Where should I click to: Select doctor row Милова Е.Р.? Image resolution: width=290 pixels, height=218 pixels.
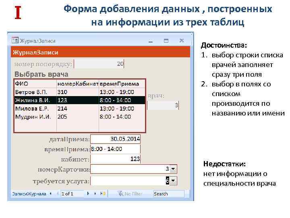coord(80,109)
